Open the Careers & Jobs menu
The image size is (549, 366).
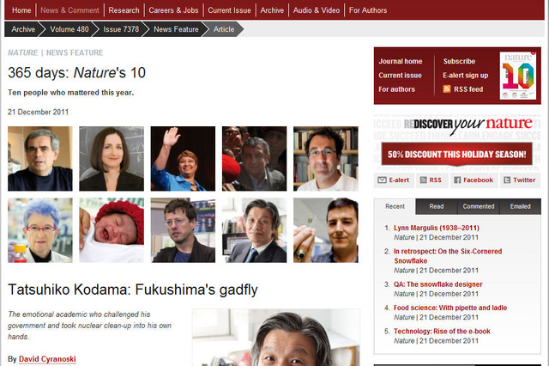173,10
